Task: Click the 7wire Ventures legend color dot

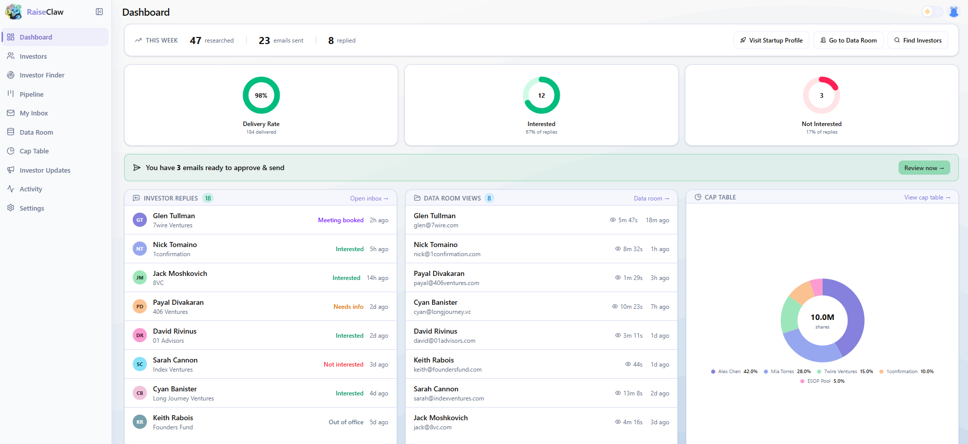Action: 819,372
